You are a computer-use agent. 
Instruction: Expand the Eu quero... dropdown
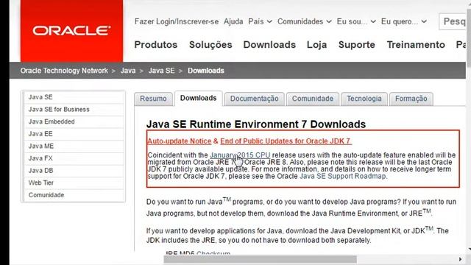tap(404, 21)
